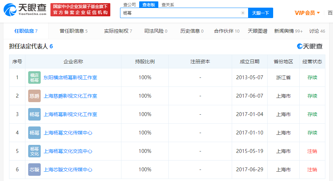Click the 序号 column header

point(17,62)
